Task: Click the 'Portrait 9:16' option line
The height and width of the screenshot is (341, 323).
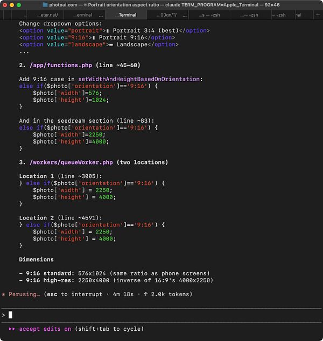Action: pyautogui.click(x=97, y=38)
